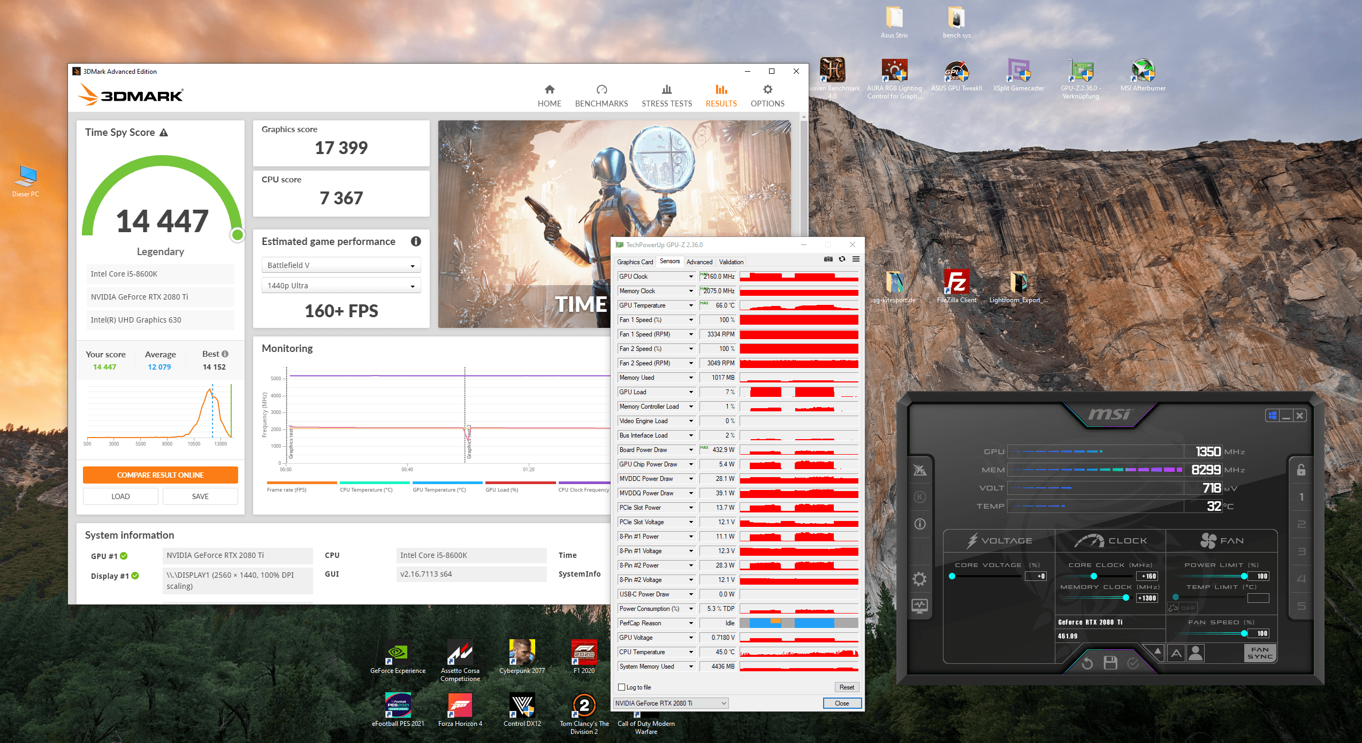Click Compare Result Online button
Viewport: 1362px width, 743px height.
point(160,475)
